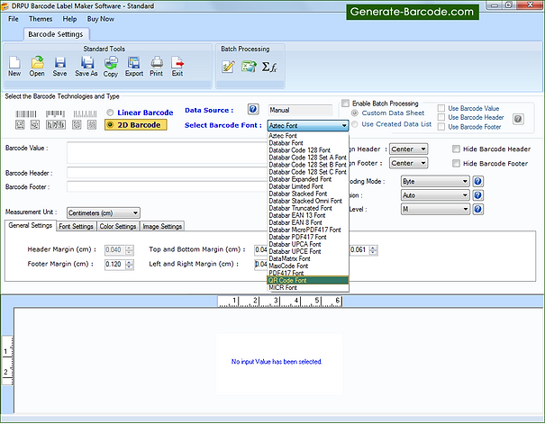Open the Buy Now menu
This screenshot has height=424, width=545.
(101, 19)
